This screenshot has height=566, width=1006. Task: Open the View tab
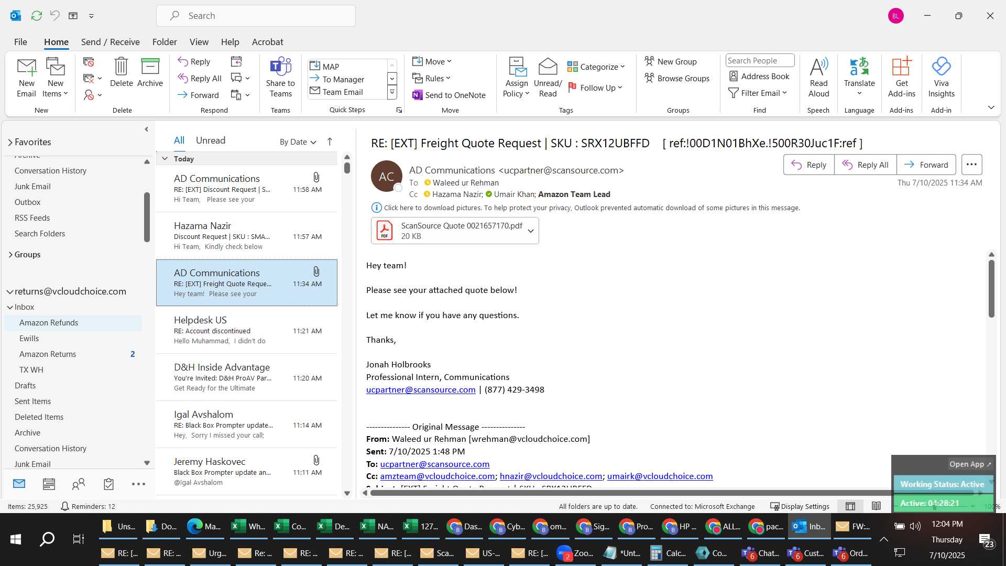click(199, 42)
